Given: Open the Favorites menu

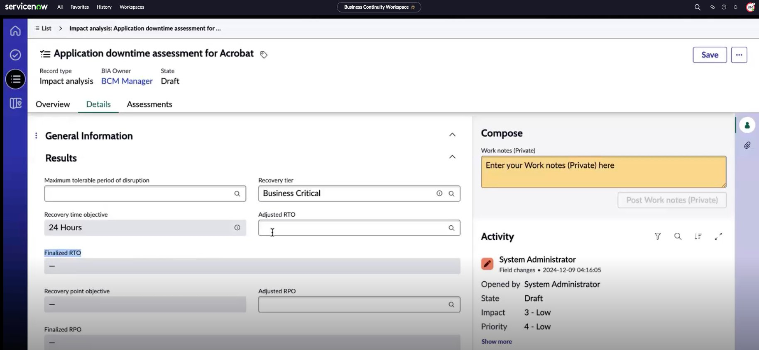Looking at the screenshot, I should [x=80, y=7].
